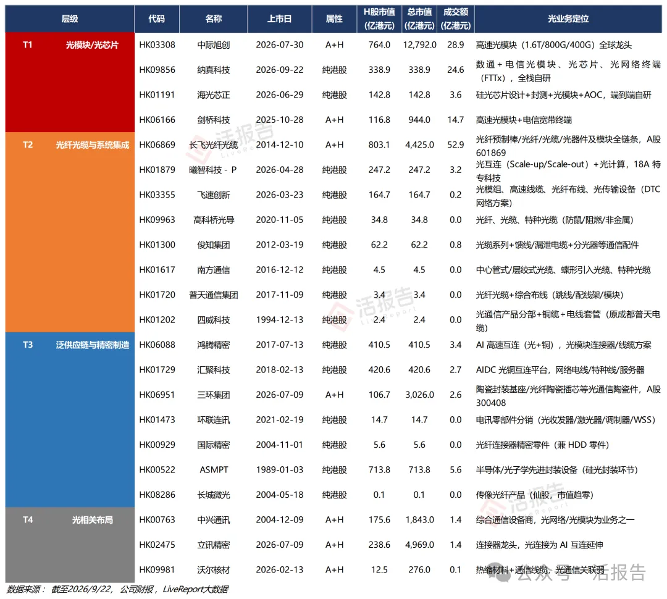
Task: Click 纳真科技 listing date 2026-09-22
Action: (x=280, y=70)
